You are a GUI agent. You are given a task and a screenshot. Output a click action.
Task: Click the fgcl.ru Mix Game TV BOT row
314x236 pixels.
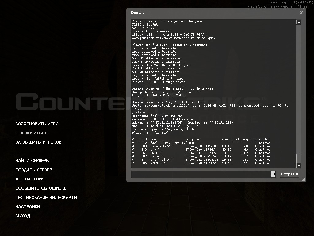[x=201, y=143]
